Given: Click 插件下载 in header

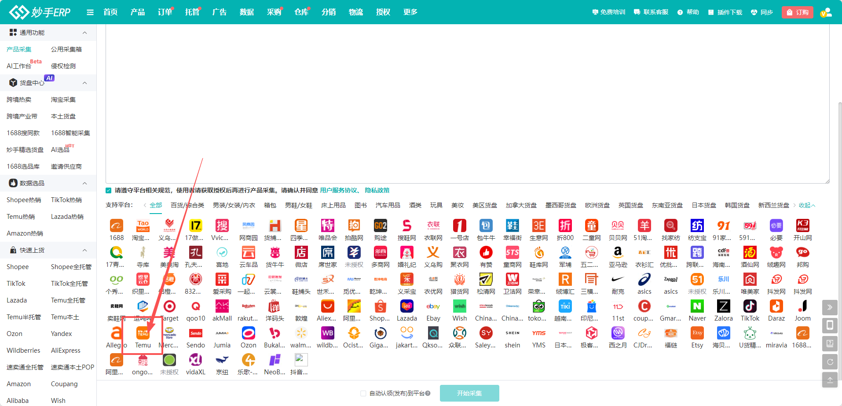Looking at the screenshot, I should click(725, 12).
